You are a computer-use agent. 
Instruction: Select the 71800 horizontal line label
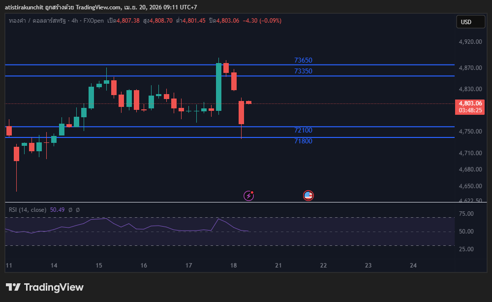(303, 141)
